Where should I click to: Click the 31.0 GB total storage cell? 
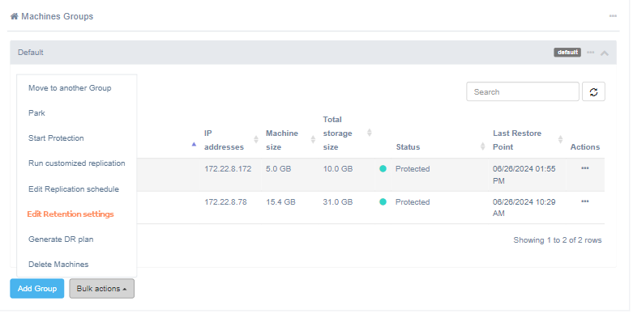[337, 202]
